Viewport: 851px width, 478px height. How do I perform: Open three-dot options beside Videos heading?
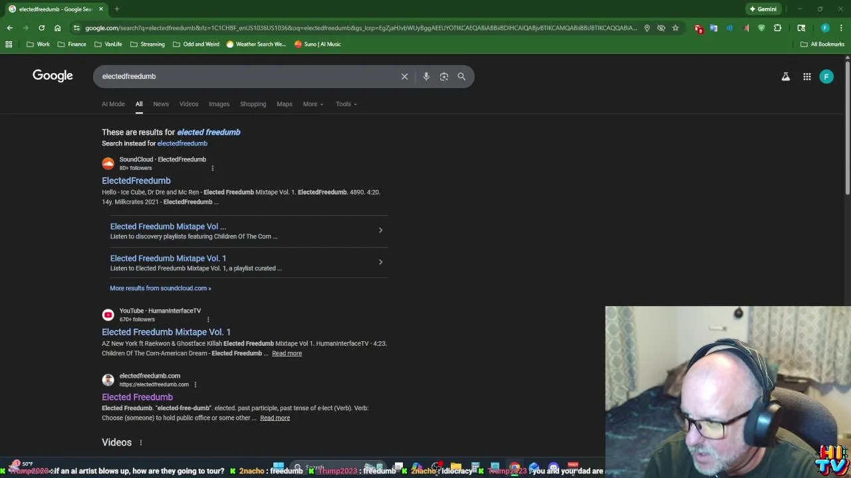[141, 442]
